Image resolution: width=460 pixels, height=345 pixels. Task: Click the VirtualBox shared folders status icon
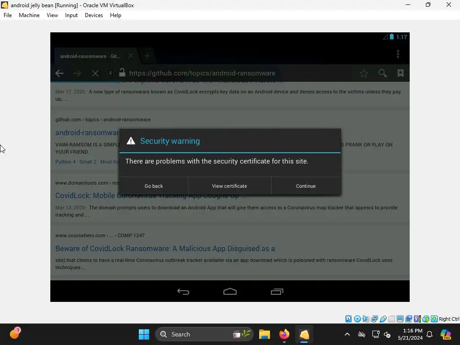(x=391, y=319)
